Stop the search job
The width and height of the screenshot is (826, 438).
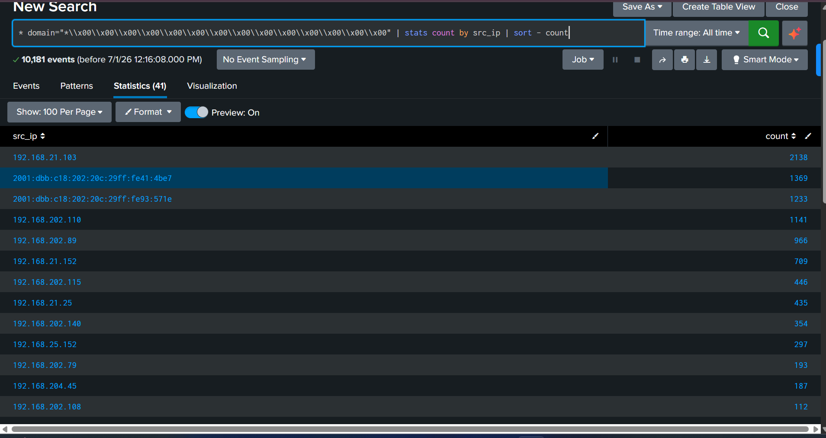tap(637, 60)
